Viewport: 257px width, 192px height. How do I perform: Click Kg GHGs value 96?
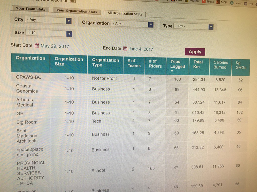(x=240, y=90)
